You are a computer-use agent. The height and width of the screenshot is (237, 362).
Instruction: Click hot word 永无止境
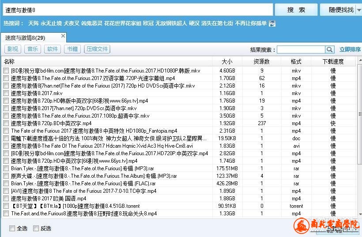[x=51, y=23]
